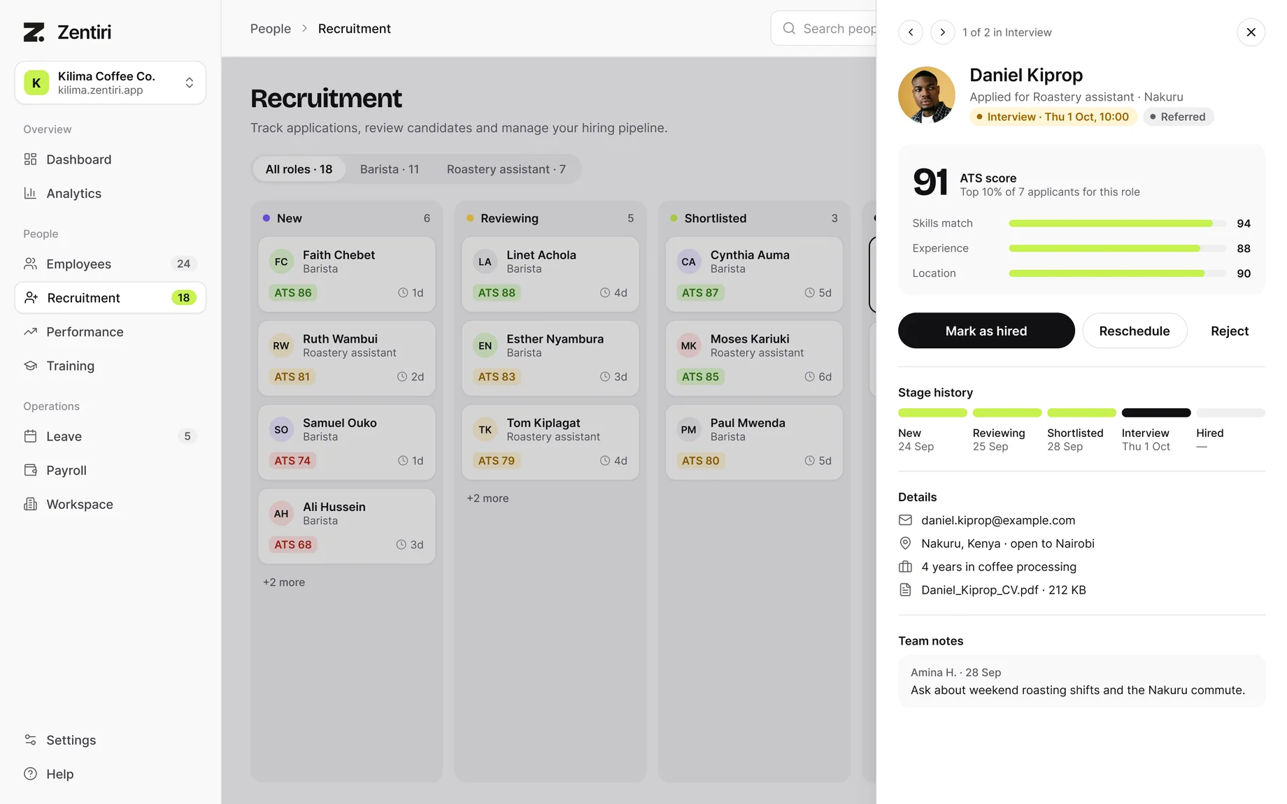Viewport: 1287px width, 804px height.
Task: Click the Analytics bar-chart icon
Action: [30, 193]
